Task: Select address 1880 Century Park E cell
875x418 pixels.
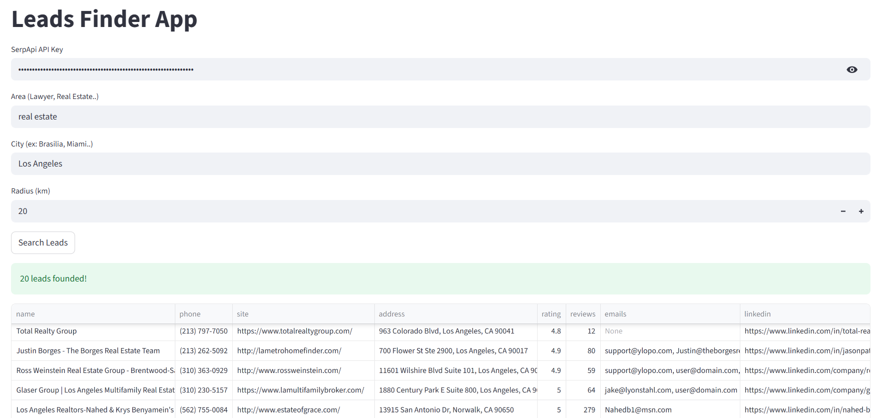Action: (x=456, y=390)
